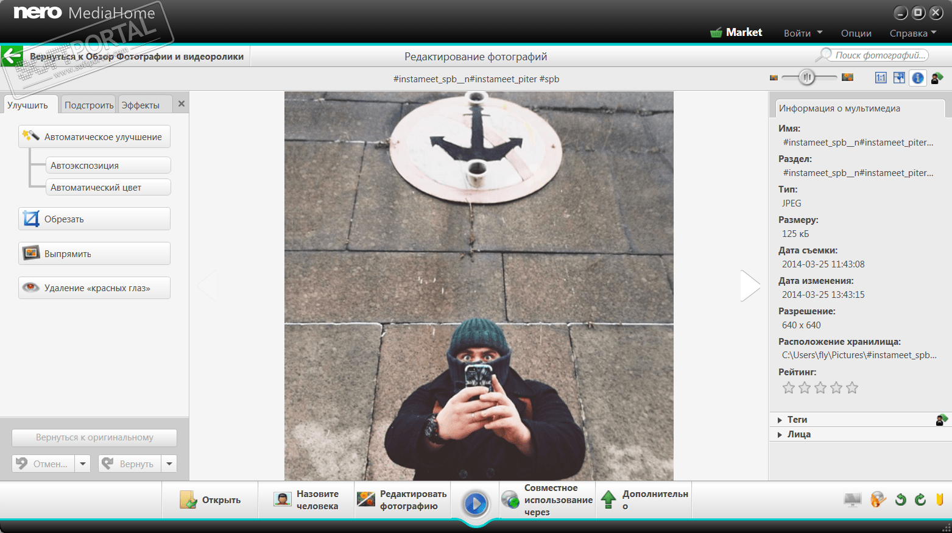
Task: Click the Автоэкспозиция button
Action: tap(108, 165)
